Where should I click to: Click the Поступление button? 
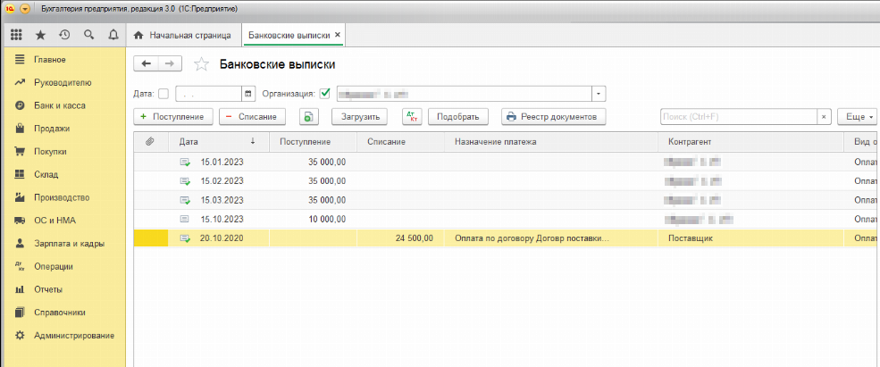pos(173,117)
